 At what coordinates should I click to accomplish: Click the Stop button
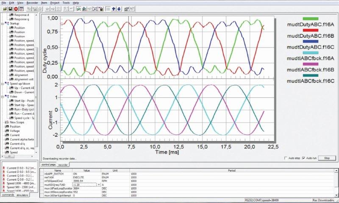[327, 158]
